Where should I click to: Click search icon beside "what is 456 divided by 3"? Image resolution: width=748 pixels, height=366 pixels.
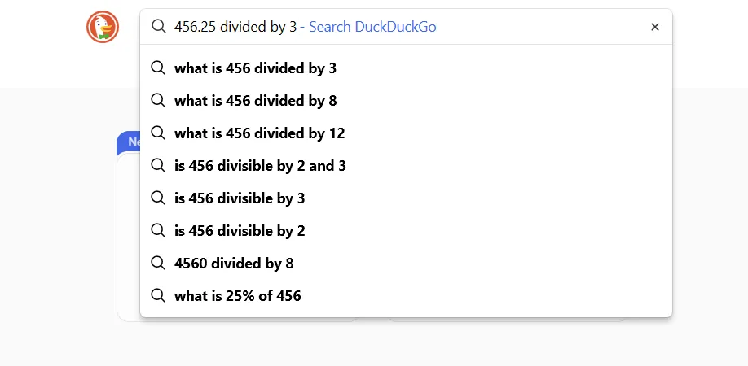[x=158, y=68]
